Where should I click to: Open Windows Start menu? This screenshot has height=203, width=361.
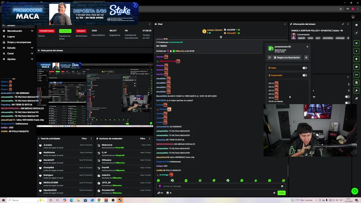(x=3, y=200)
